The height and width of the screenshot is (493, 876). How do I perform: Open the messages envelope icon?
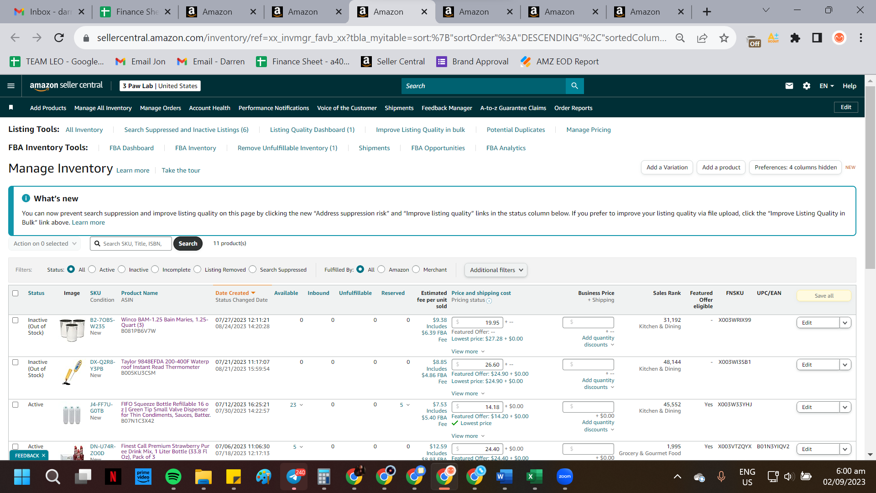tap(789, 86)
